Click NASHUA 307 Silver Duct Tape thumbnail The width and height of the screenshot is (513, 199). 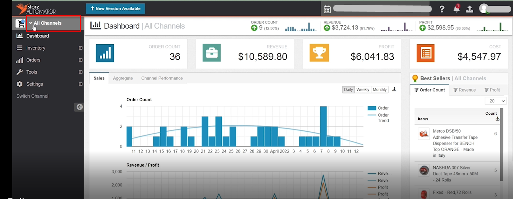tap(424, 170)
